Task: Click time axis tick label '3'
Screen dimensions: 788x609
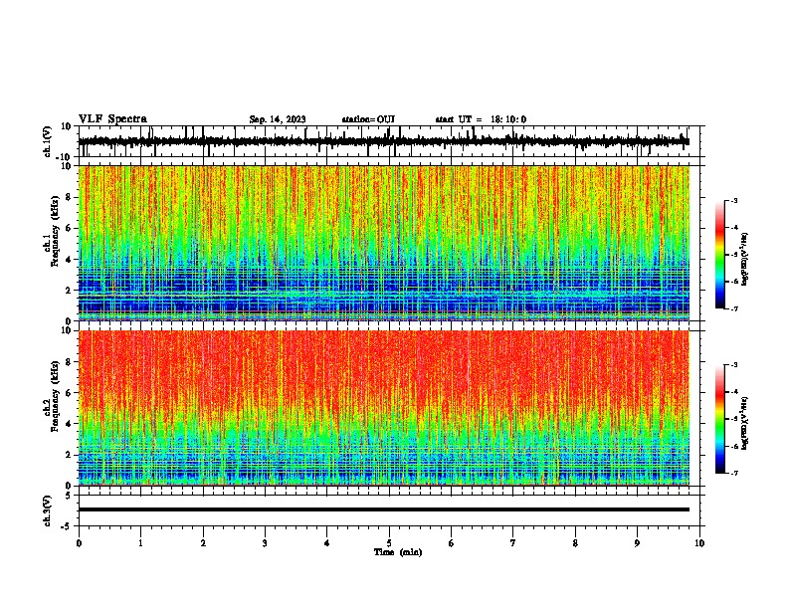Action: [265, 543]
